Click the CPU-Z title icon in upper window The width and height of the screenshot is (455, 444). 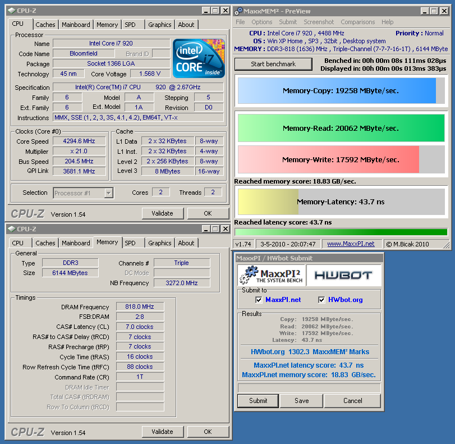[x=12, y=11]
